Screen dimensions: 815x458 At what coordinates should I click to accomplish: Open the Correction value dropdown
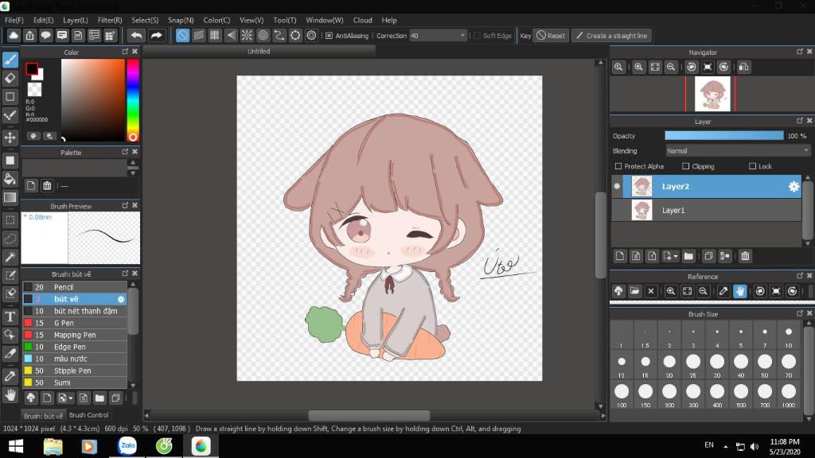point(462,35)
